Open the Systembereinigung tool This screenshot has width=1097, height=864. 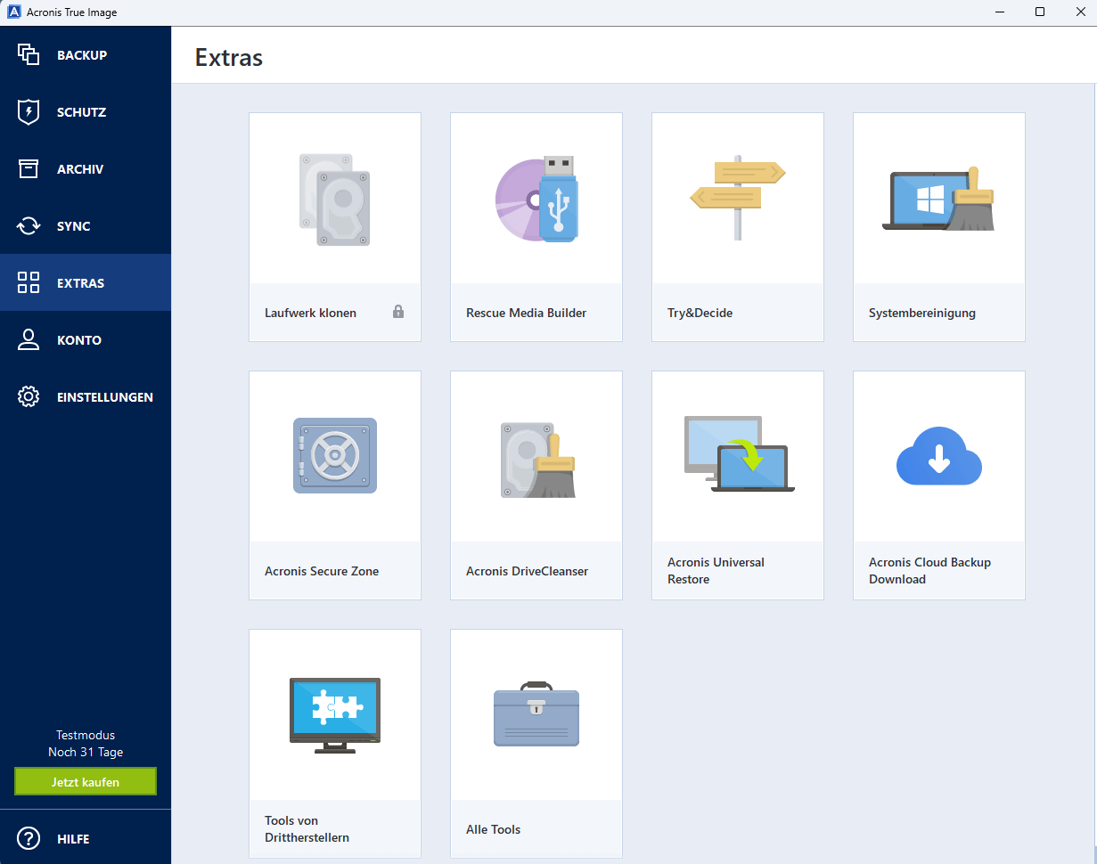pyautogui.click(x=938, y=226)
